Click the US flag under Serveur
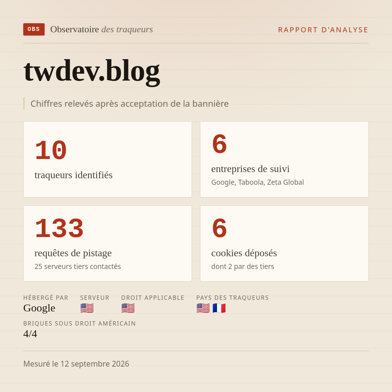392x392 pixels. click(87, 308)
